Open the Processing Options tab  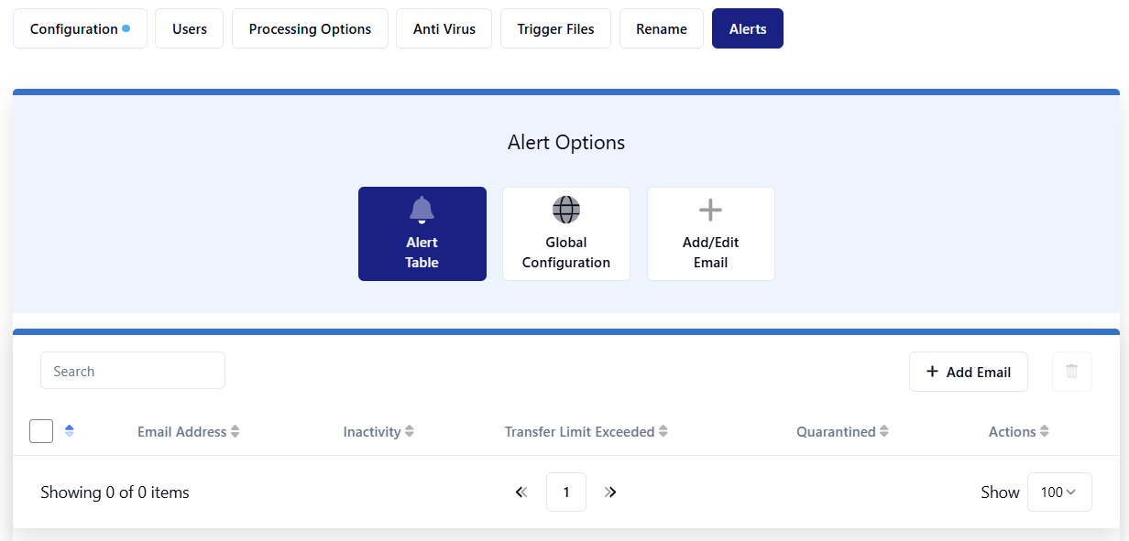pos(310,29)
